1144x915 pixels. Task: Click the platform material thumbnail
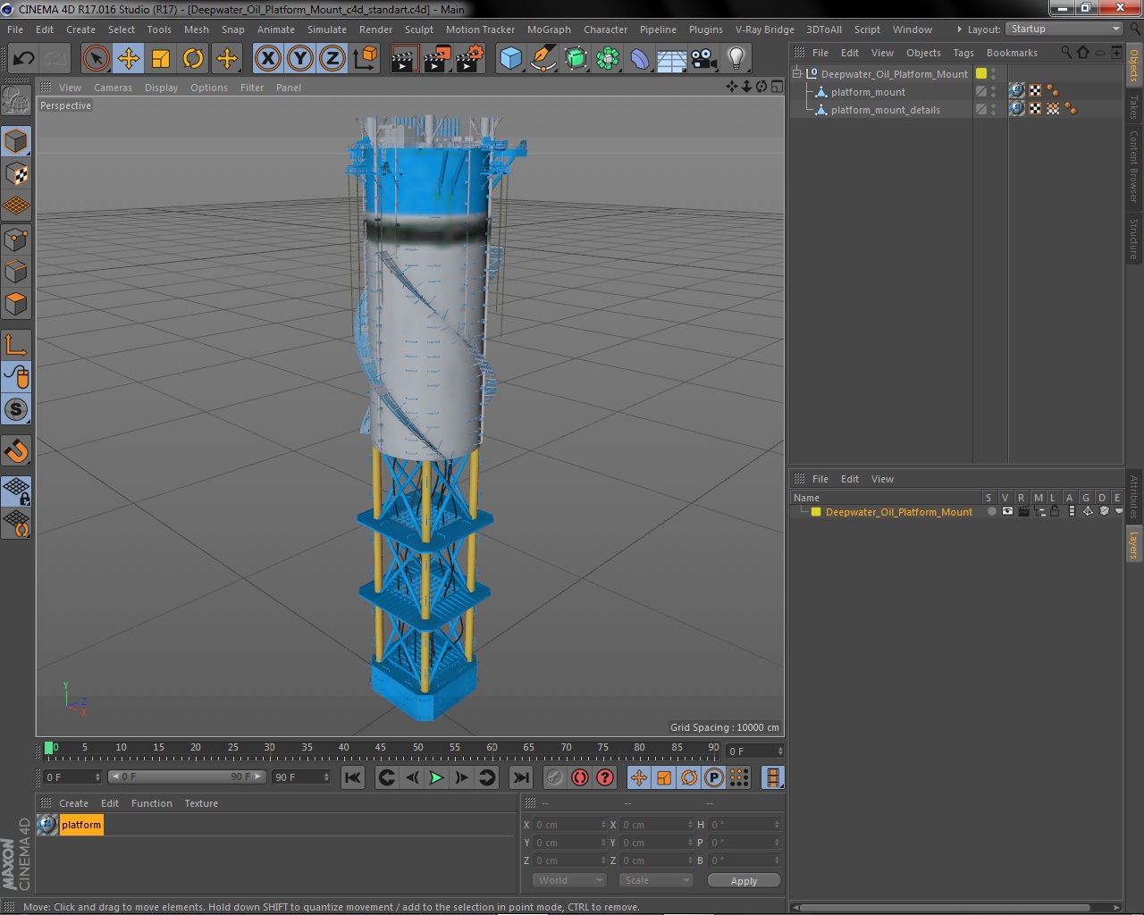(x=47, y=825)
